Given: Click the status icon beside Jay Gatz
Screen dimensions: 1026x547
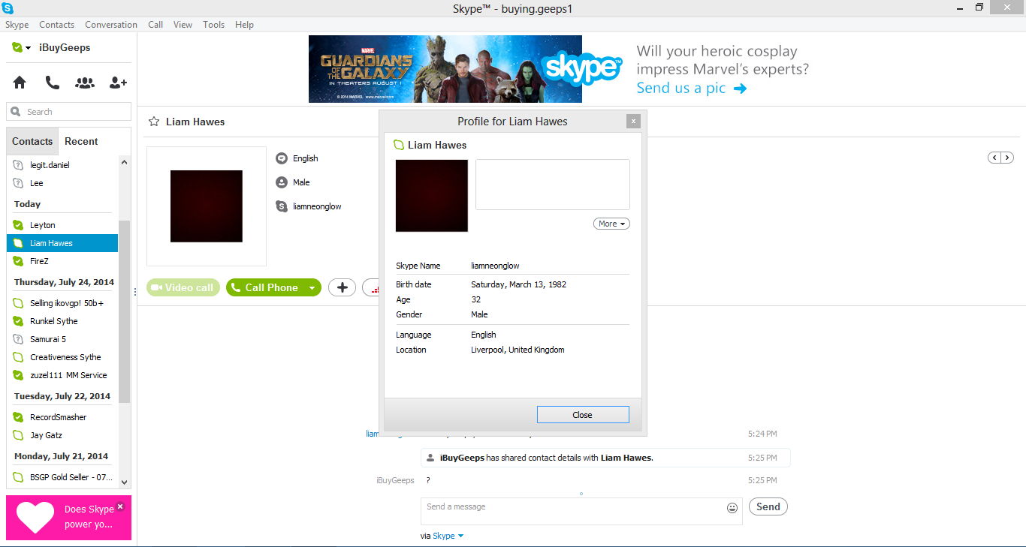Looking at the screenshot, I should 18,435.
